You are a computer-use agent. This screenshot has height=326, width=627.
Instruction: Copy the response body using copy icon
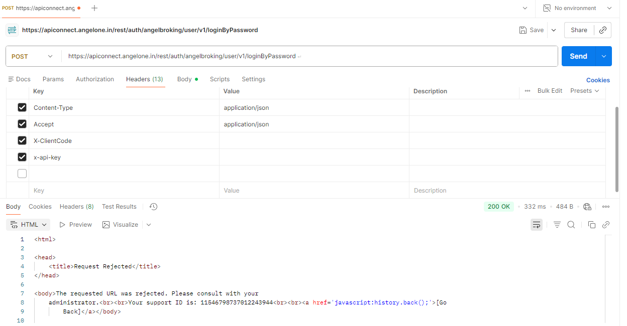(x=591, y=225)
